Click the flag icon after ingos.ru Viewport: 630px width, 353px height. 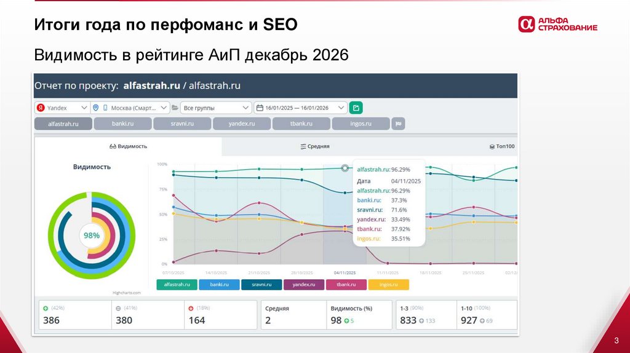[x=398, y=124]
